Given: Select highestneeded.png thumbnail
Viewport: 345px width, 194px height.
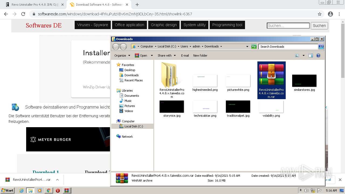Looking at the screenshot, I should pos(205,81).
